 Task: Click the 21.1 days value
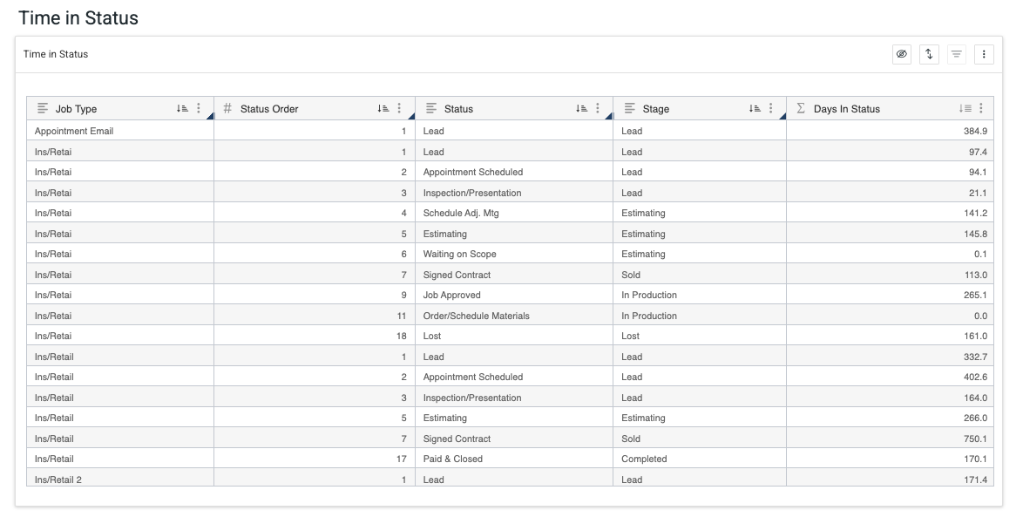(x=978, y=193)
